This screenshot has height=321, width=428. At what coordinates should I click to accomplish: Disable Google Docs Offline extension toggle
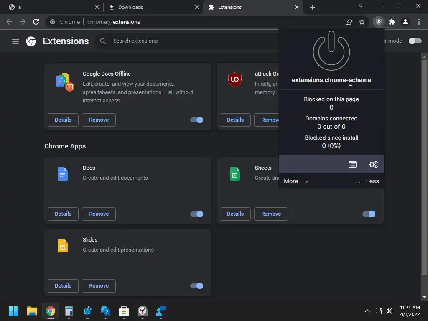196,120
